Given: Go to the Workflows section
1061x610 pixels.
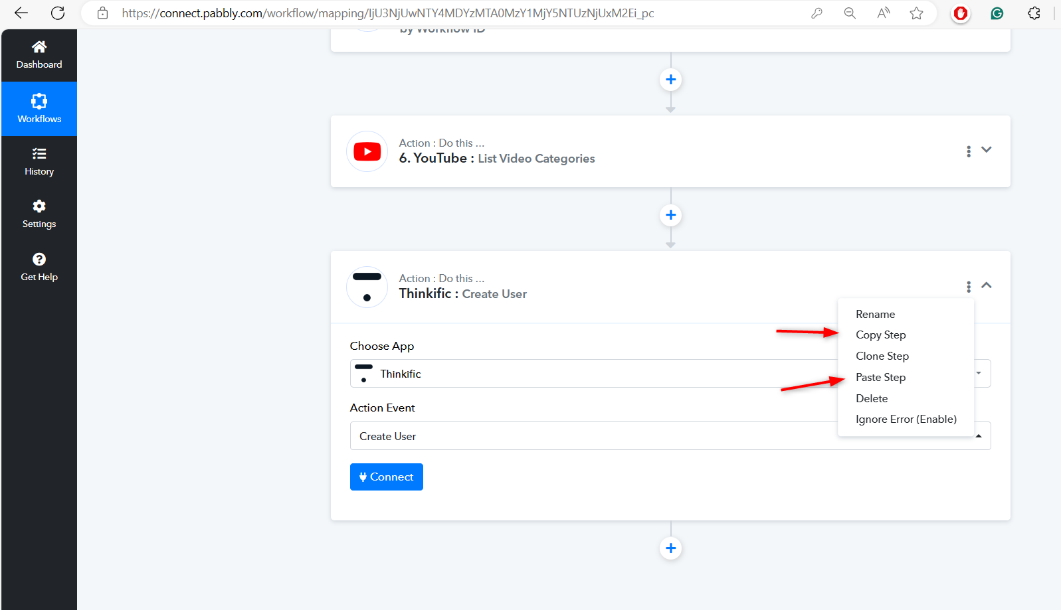Looking at the screenshot, I should point(39,109).
